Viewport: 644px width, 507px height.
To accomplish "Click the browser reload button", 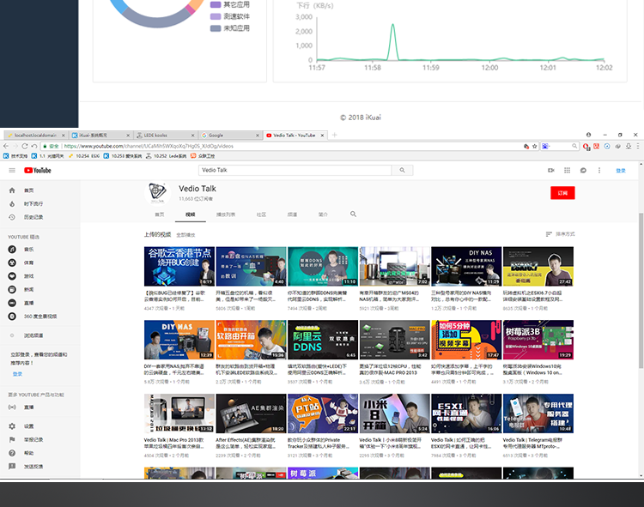I will pyautogui.click(x=25, y=146).
